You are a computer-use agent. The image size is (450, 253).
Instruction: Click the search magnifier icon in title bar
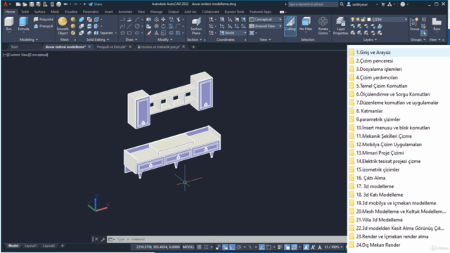342,4
